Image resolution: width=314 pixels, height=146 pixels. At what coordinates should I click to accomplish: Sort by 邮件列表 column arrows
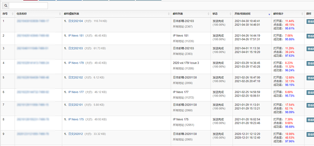(208, 14)
